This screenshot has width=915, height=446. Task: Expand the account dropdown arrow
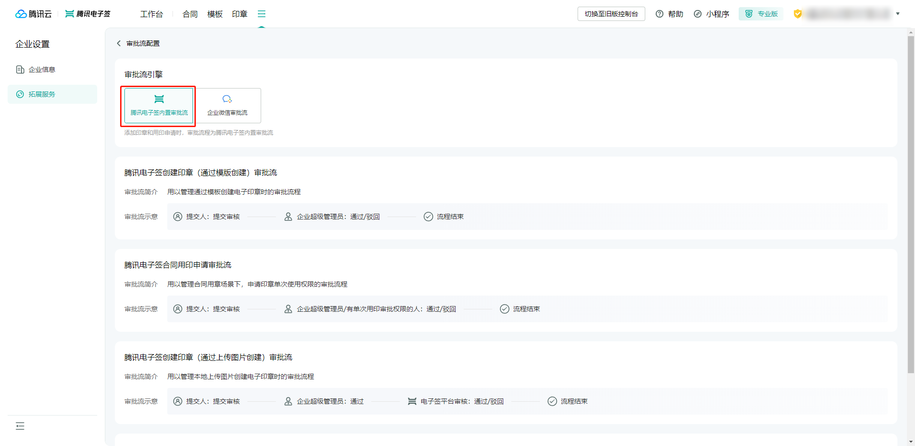898,14
